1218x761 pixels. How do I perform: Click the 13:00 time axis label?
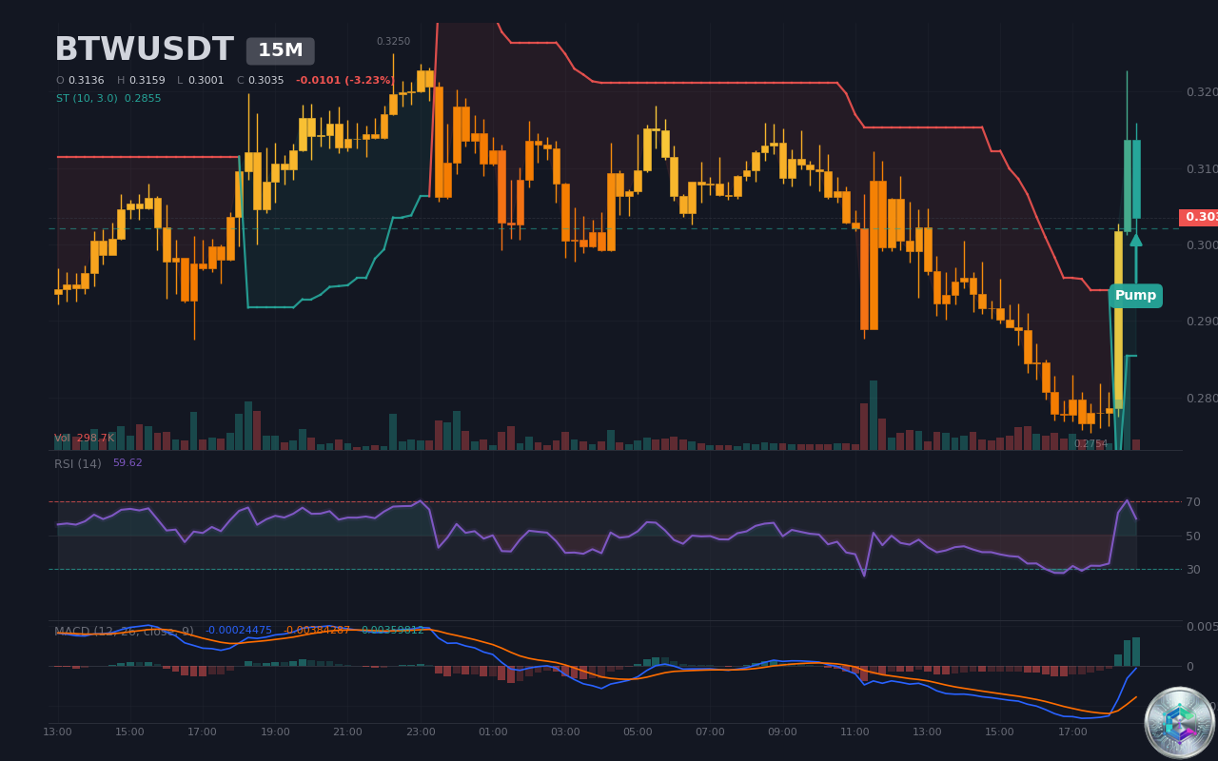(57, 732)
